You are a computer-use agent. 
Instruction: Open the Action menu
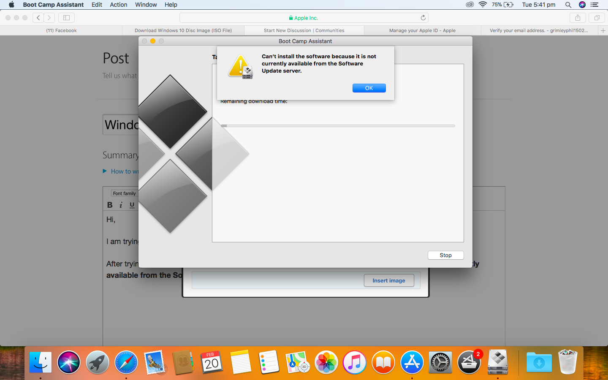(119, 5)
